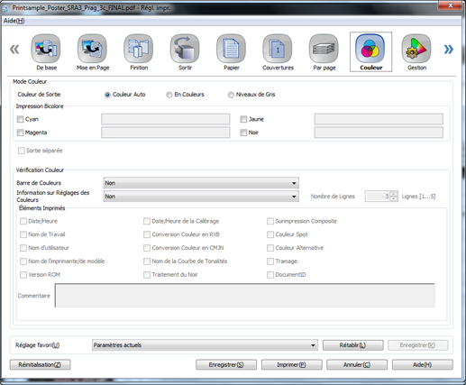Select the Papier settings icon
The width and height of the screenshot is (466, 385).
click(231, 49)
